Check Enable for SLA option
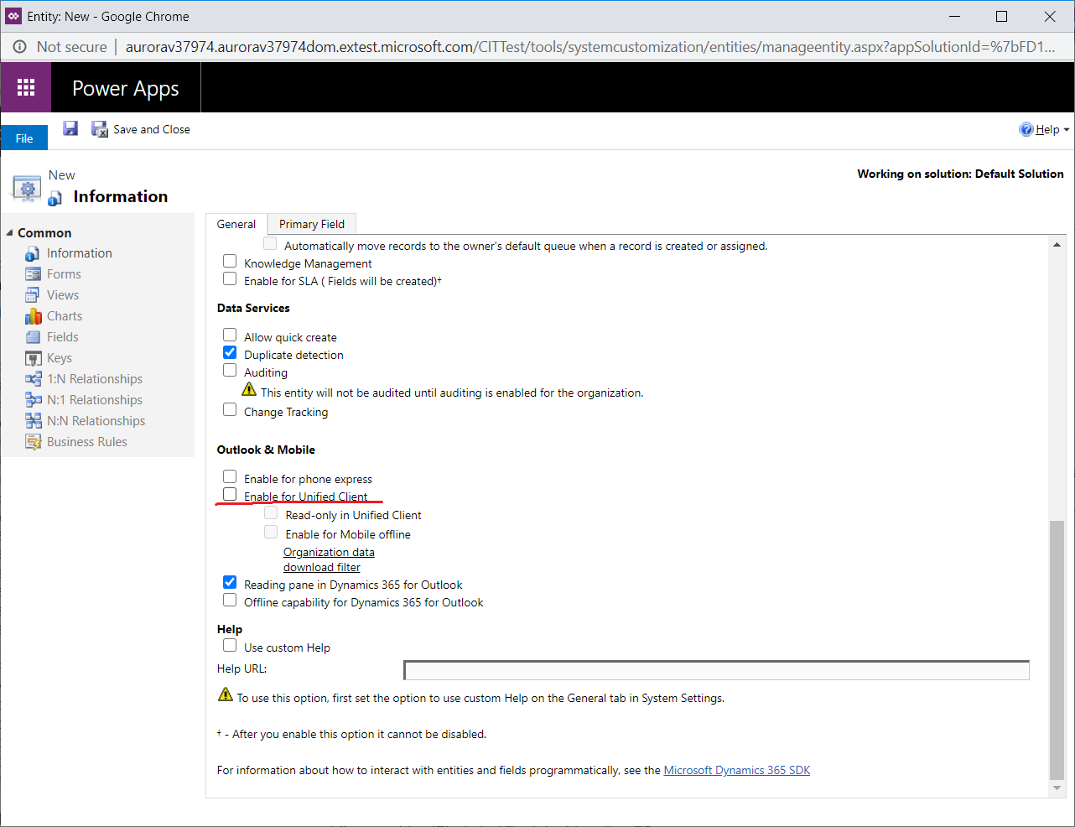The width and height of the screenshot is (1075, 827). pyautogui.click(x=230, y=278)
